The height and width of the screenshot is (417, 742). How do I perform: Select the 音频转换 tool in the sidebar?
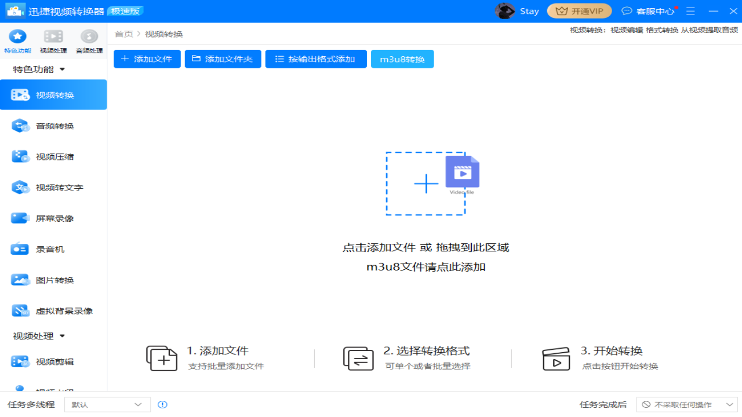(53, 125)
